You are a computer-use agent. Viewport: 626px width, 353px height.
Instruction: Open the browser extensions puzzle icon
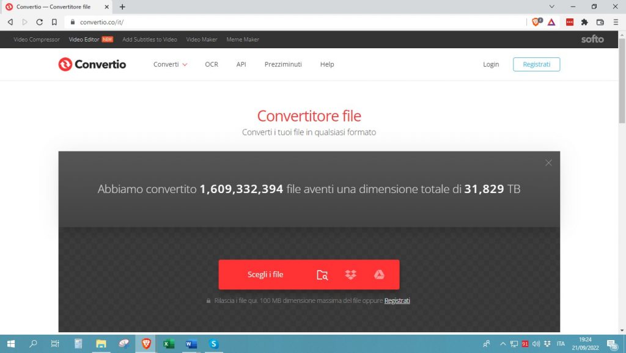coord(584,22)
